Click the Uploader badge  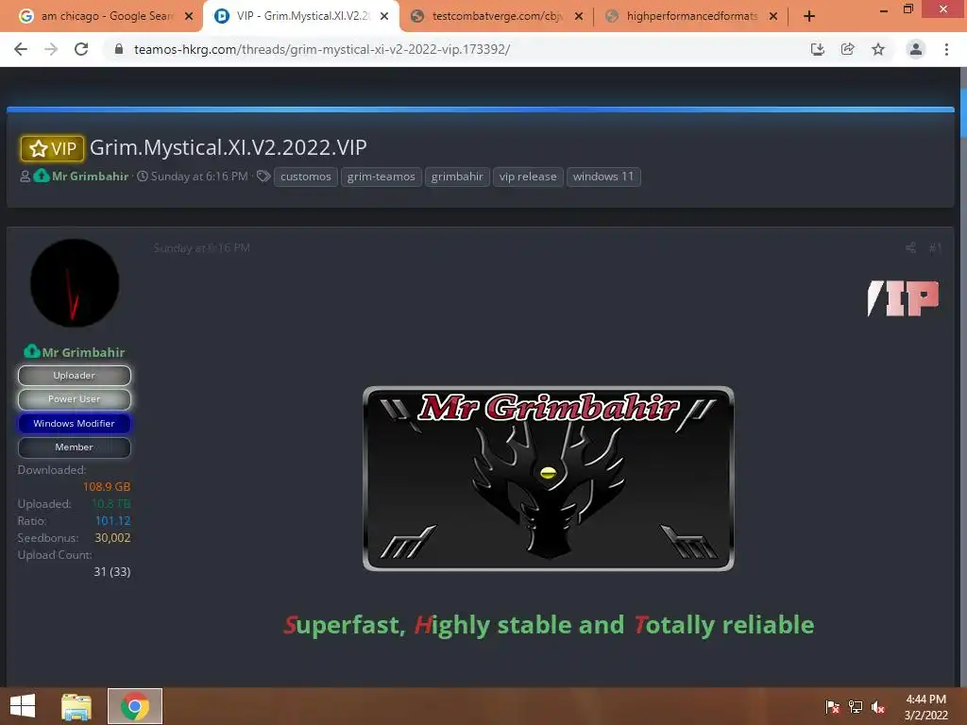[x=74, y=376]
